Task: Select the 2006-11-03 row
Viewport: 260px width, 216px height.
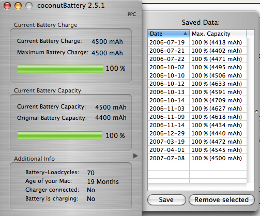Action: click(x=197, y=109)
